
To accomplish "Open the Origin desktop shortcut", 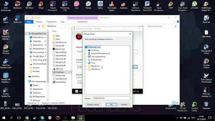I will point(41,5).
